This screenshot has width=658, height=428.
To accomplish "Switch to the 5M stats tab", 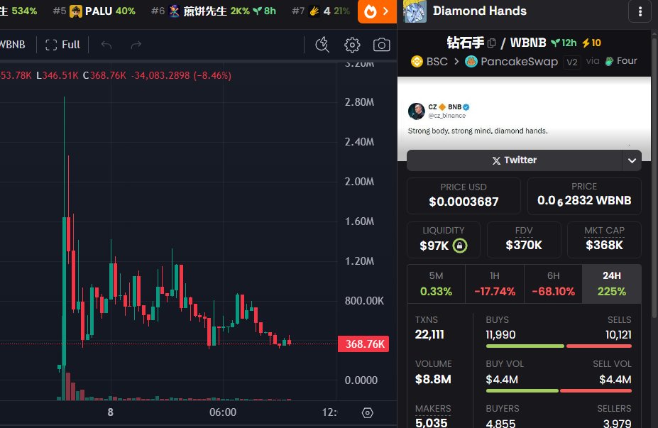I will (x=435, y=283).
